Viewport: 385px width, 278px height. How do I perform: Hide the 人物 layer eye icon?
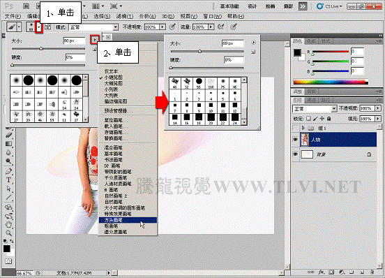[296, 140]
